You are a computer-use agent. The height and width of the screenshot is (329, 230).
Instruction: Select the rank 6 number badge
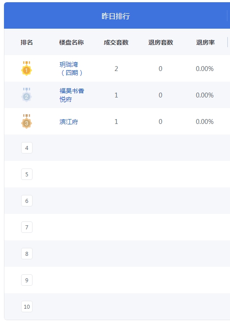tap(27, 201)
